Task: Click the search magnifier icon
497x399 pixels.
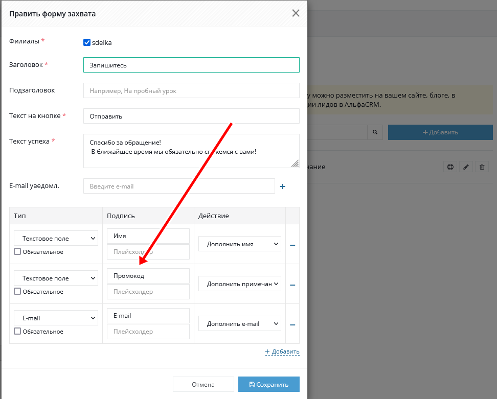Action: click(375, 132)
